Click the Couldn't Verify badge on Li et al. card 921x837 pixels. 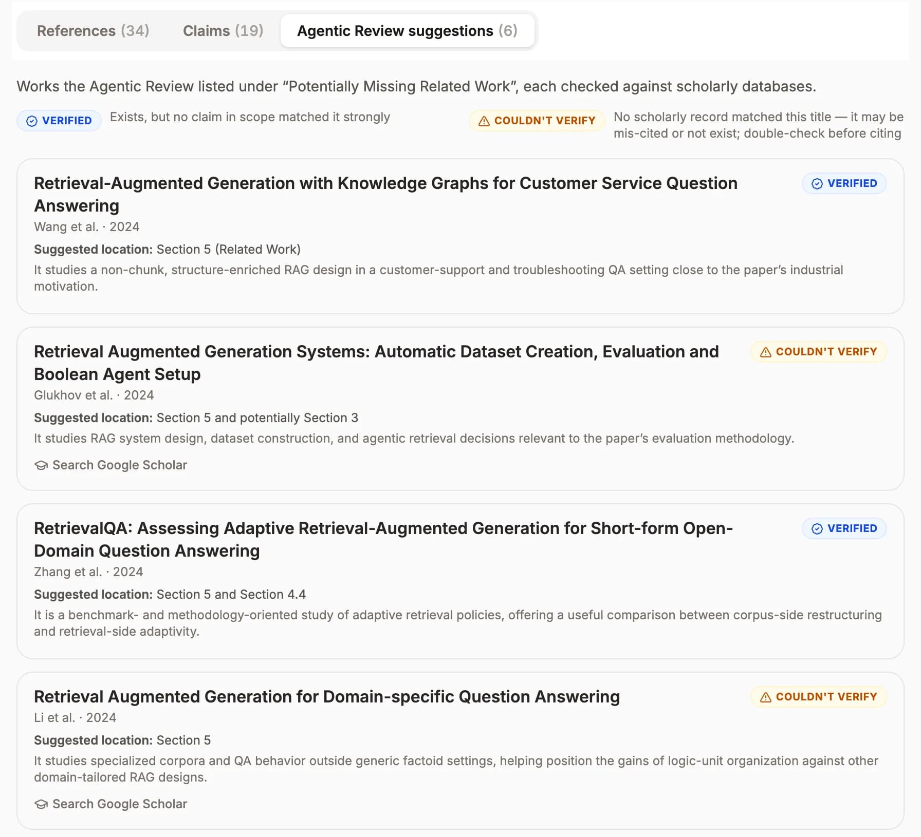(x=818, y=697)
